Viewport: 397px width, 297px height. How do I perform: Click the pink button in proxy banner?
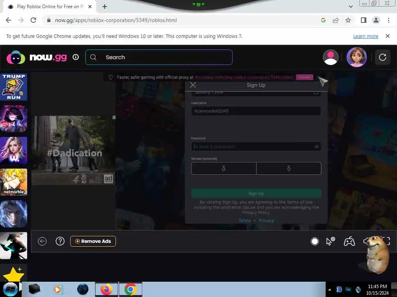coord(305,77)
